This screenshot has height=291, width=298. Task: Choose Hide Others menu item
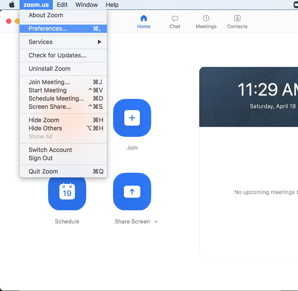click(63, 128)
